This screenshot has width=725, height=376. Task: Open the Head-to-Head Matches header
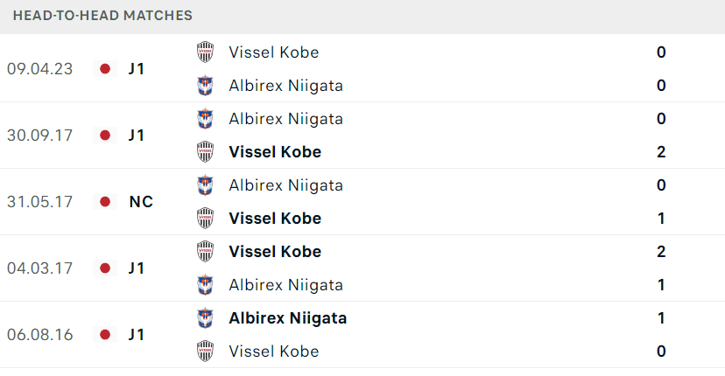tap(102, 15)
